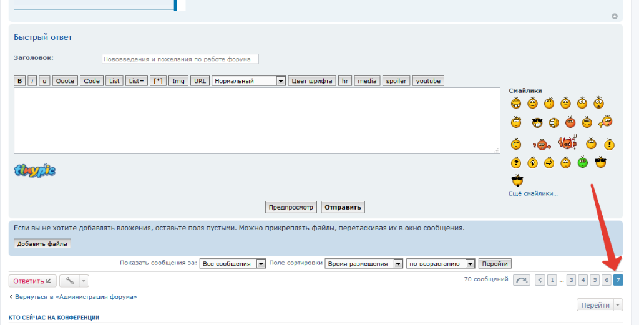Screen dimensions: 639x325
Task: Go to page 5 in pagination
Action: pos(595,280)
